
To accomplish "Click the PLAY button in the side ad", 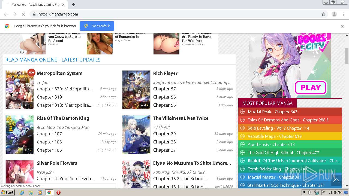I will (311, 88).
